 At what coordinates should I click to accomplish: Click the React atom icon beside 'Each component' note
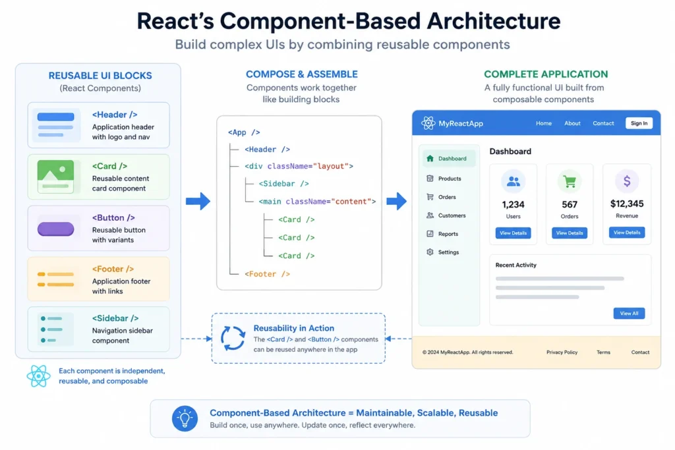[x=38, y=376]
